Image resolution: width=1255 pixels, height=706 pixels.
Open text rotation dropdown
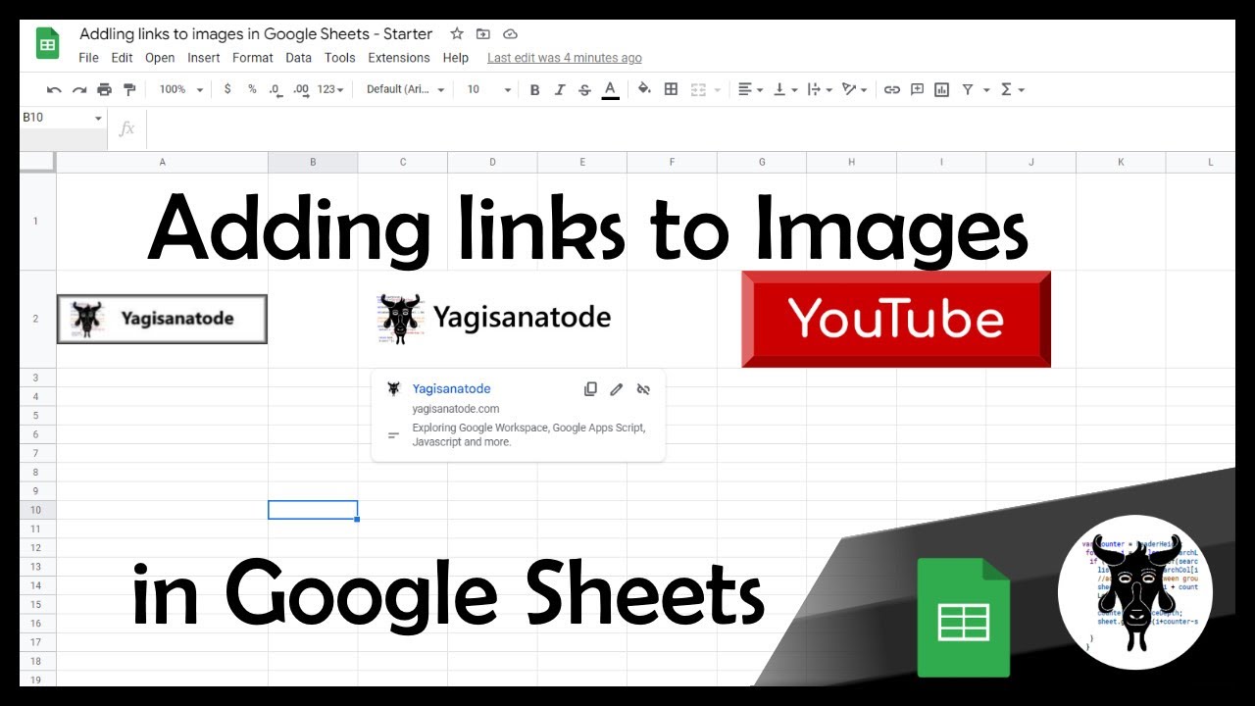coord(855,89)
